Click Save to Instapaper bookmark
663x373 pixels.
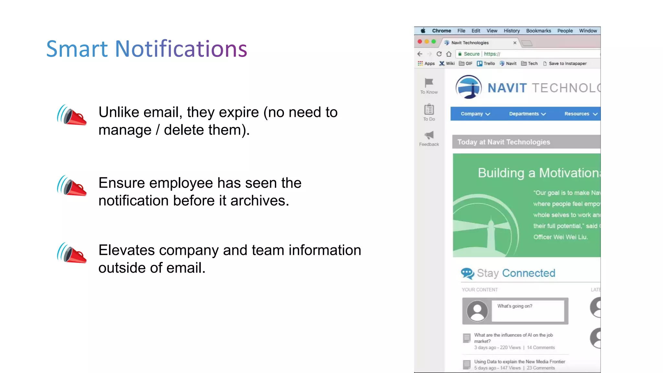(565, 63)
